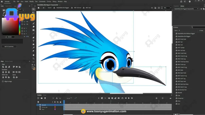Screen dimensions: 205x115
Task: Click the insert keyframe icon
Action: (102, 98)
